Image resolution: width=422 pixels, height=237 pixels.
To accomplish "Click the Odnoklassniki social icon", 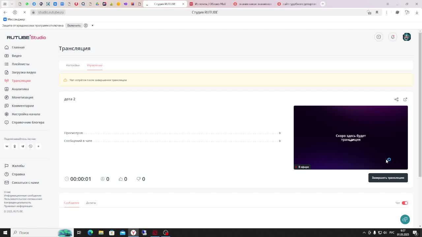I will (15, 146).
